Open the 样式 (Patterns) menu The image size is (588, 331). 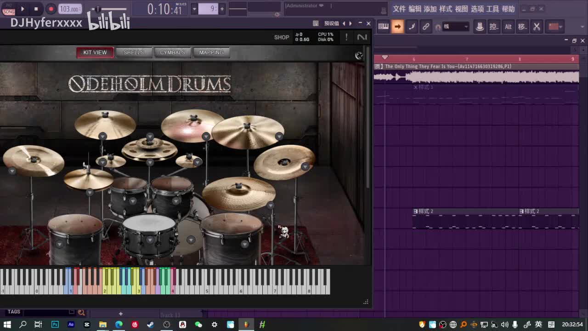pyautogui.click(x=446, y=9)
